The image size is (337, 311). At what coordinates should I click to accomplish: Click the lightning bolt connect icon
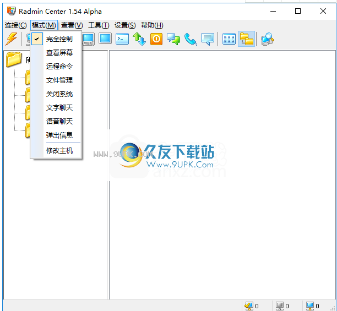[11, 39]
